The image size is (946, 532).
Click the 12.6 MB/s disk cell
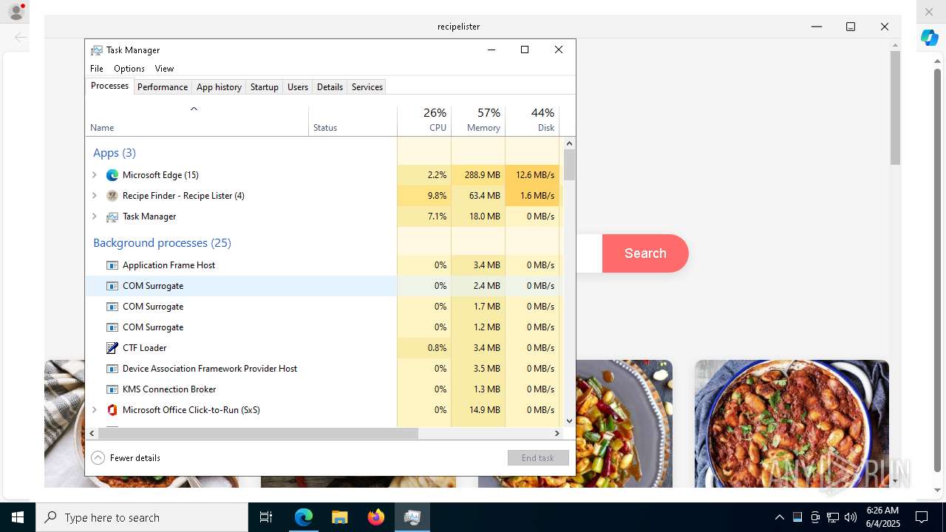[x=532, y=175]
